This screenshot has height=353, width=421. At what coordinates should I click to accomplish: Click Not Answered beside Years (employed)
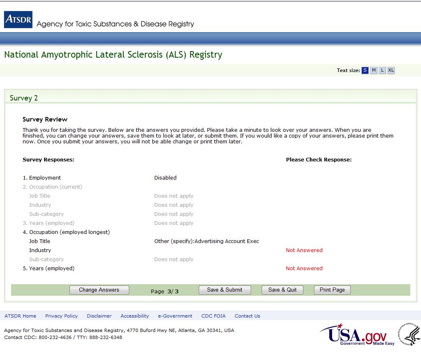[304, 269]
